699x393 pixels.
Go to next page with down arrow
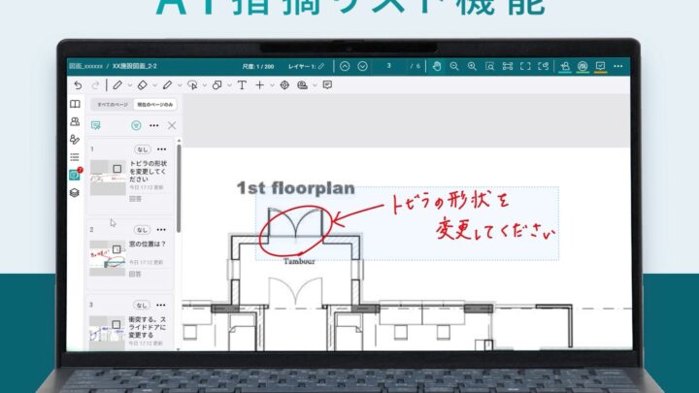(x=362, y=66)
